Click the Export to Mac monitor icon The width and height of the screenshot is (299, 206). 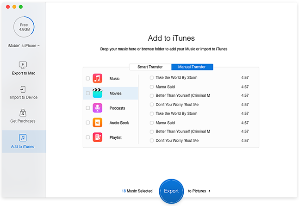point(23,65)
